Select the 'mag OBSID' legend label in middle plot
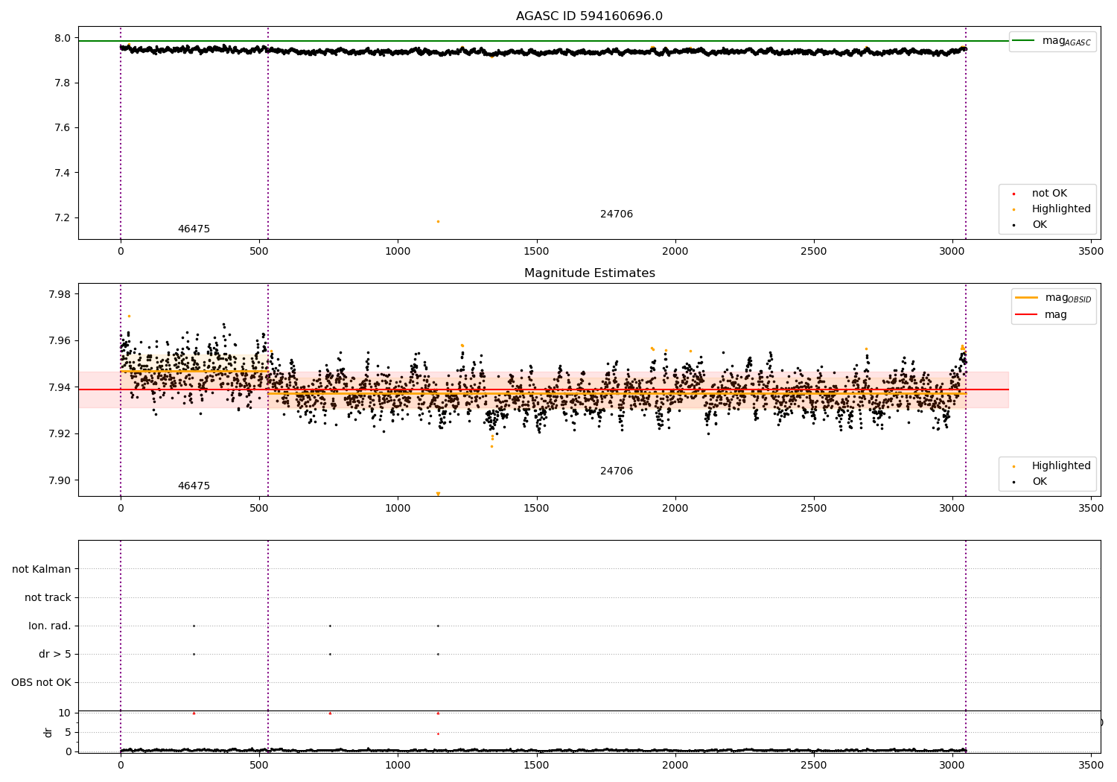 (1068, 299)
